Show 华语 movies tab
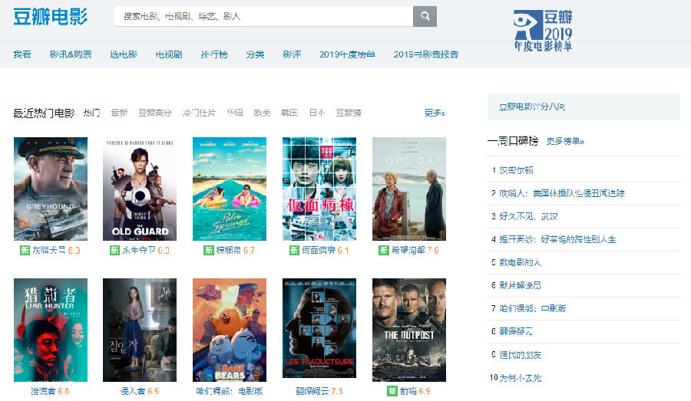Image resolution: width=691 pixels, height=401 pixels. click(x=235, y=113)
